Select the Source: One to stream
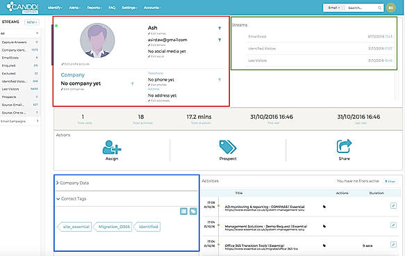 pos(19,113)
